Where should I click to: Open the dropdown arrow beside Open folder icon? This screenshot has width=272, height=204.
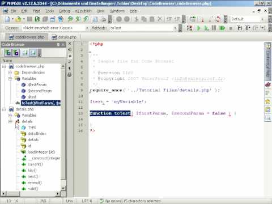24,19
